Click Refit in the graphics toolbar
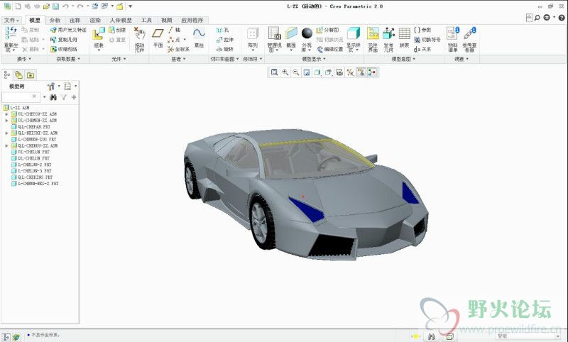The width and height of the screenshot is (568, 342). [x=274, y=72]
